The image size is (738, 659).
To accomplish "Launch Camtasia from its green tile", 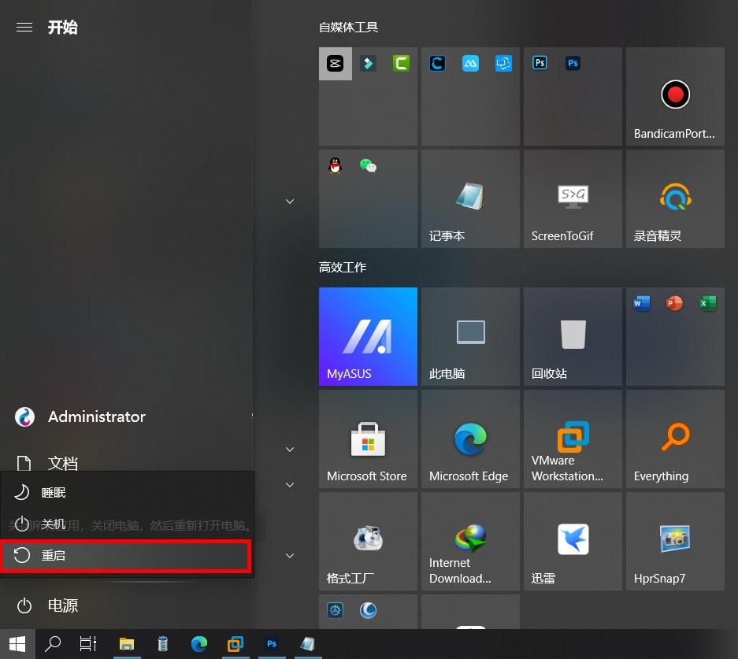I will (402, 64).
